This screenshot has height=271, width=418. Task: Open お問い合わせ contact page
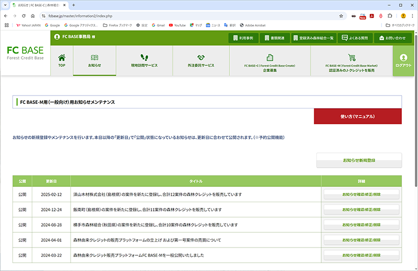393,38
